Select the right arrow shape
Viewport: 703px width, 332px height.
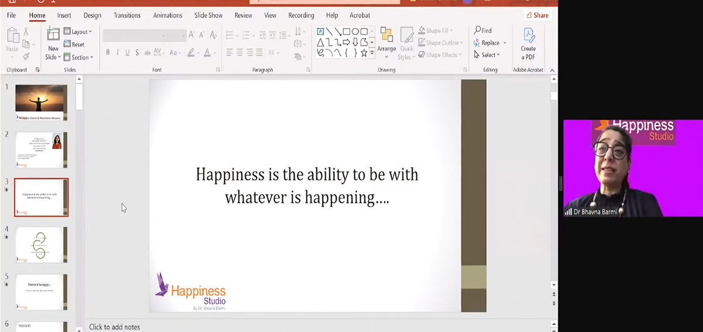click(346, 42)
